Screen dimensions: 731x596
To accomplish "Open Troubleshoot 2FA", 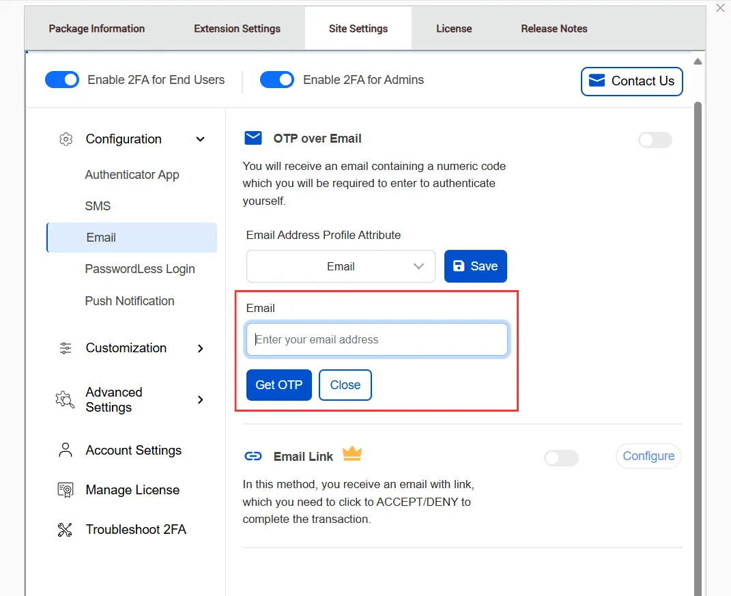I will click(136, 530).
